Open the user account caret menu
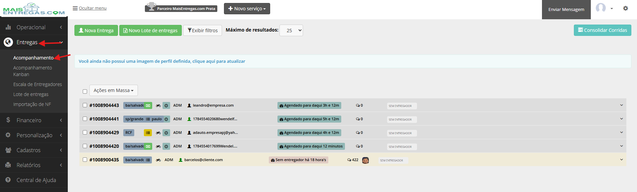The image size is (637, 192). click(611, 9)
